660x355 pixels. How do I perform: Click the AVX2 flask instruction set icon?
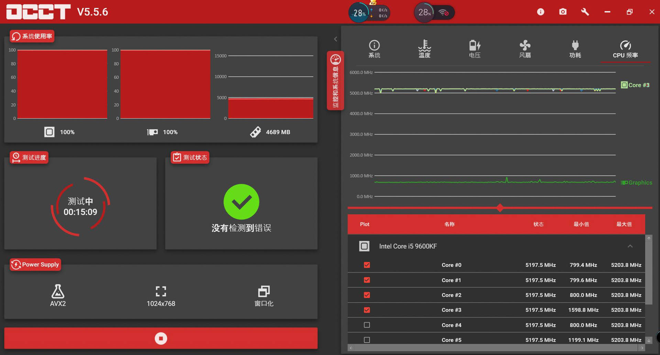[58, 291]
